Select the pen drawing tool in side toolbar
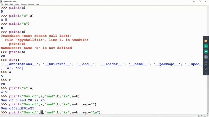The height and width of the screenshot is (117, 209). (x=206, y=69)
